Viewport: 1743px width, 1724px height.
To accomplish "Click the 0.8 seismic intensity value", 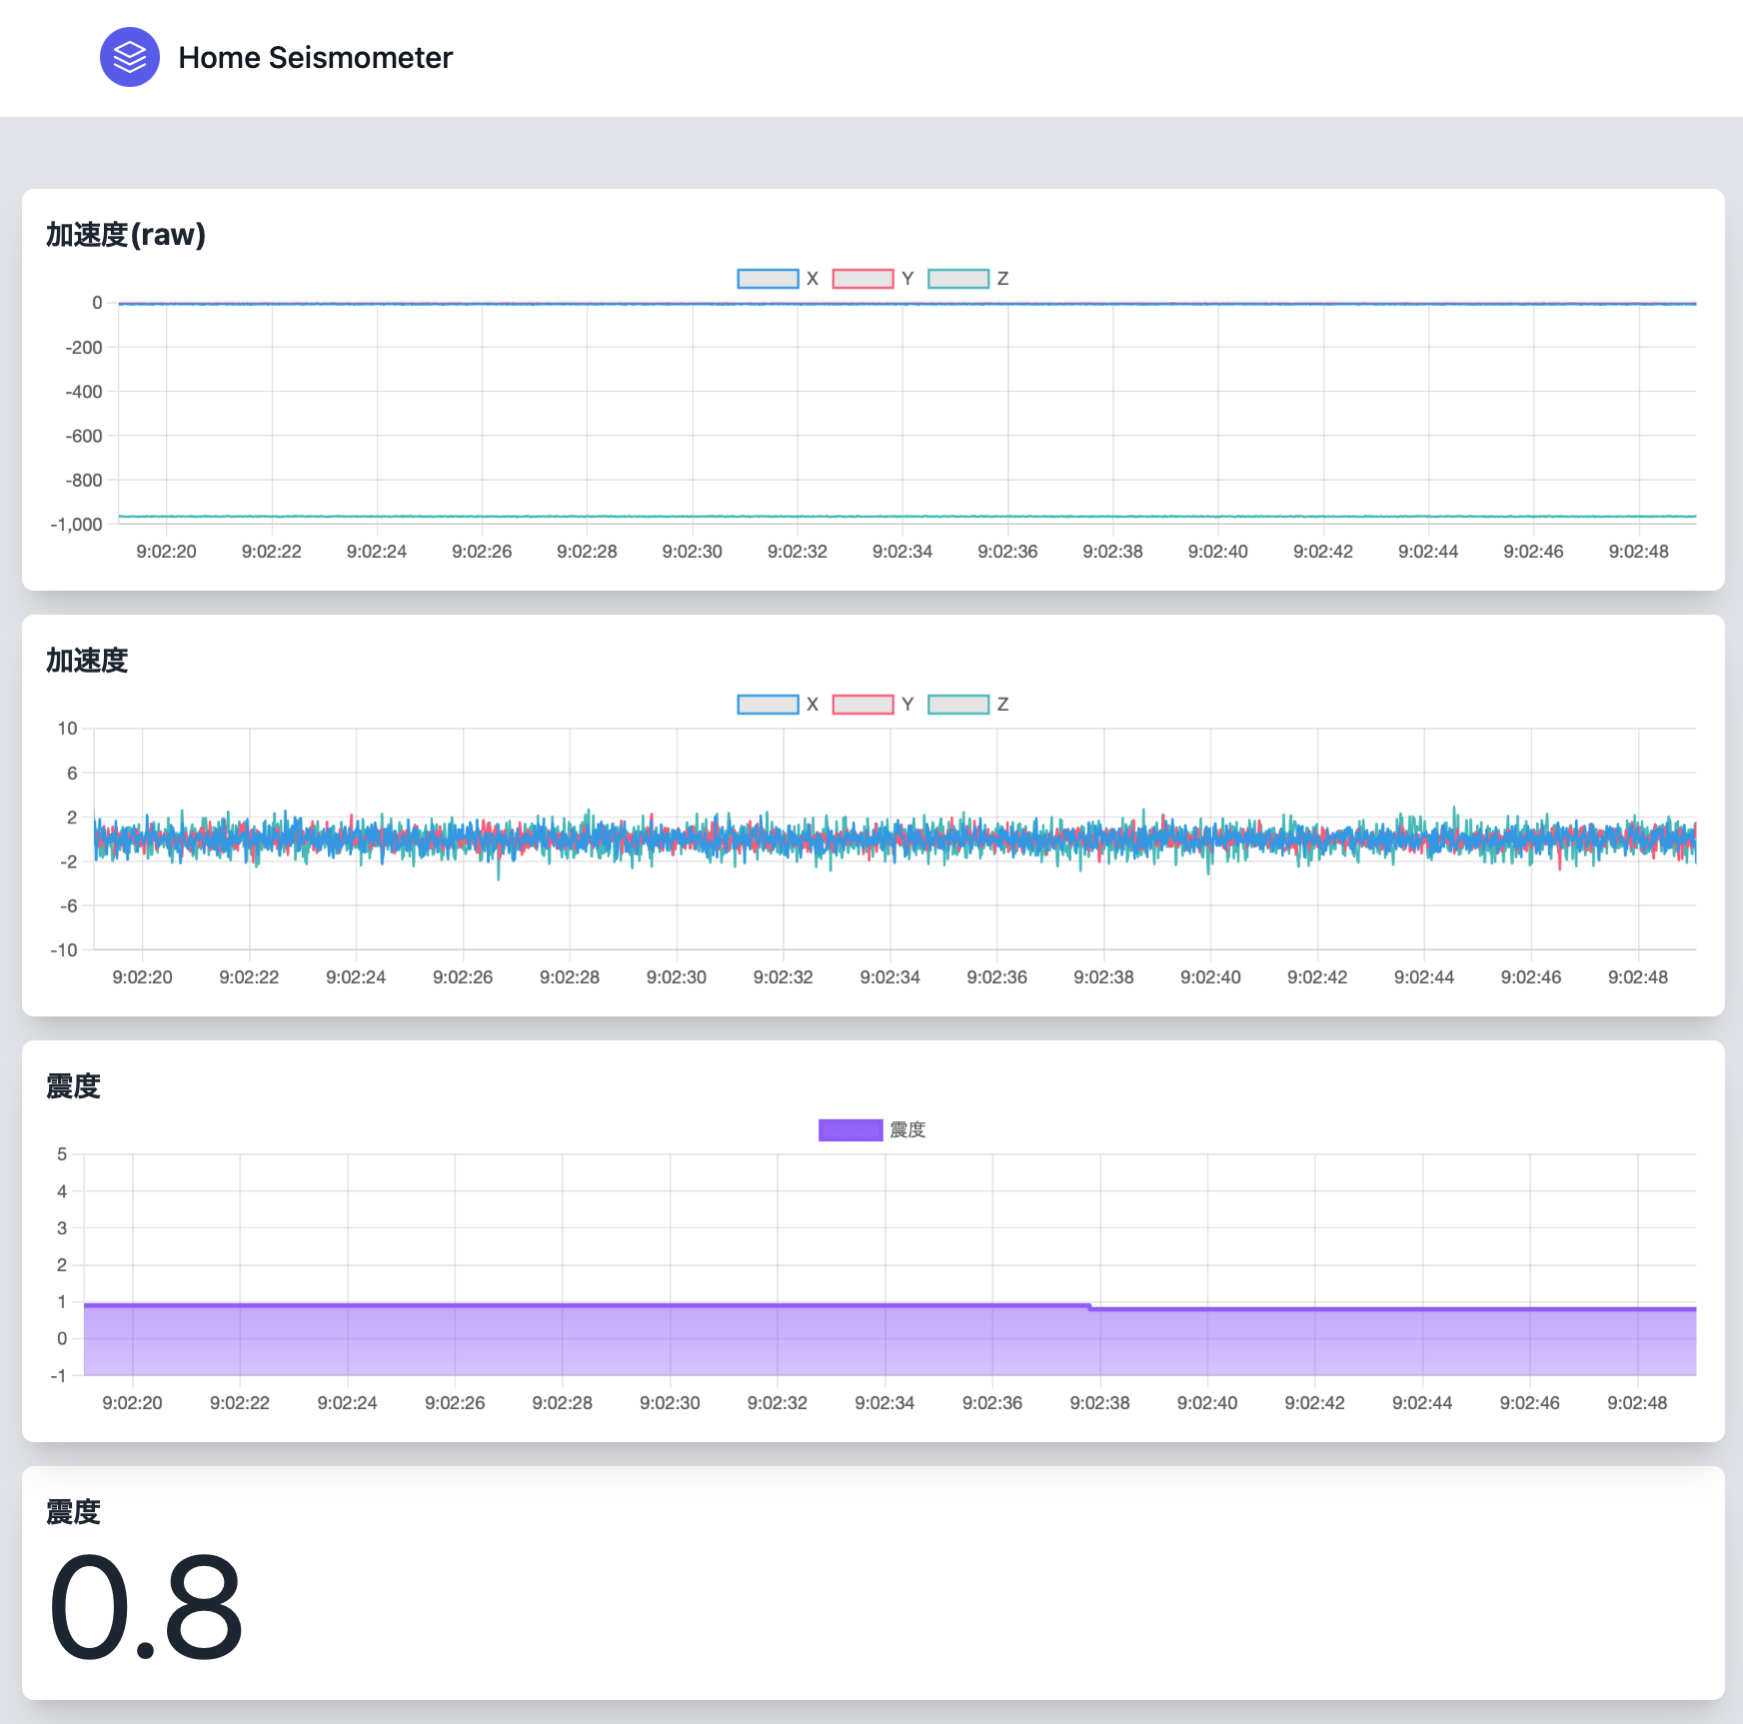I will point(146,1607).
